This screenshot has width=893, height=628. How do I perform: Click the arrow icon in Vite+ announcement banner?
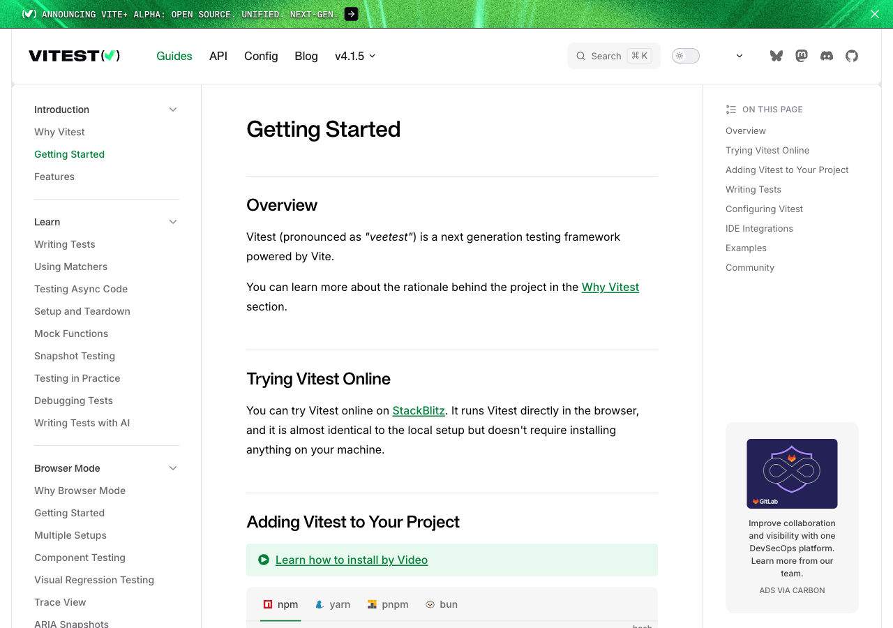(352, 14)
